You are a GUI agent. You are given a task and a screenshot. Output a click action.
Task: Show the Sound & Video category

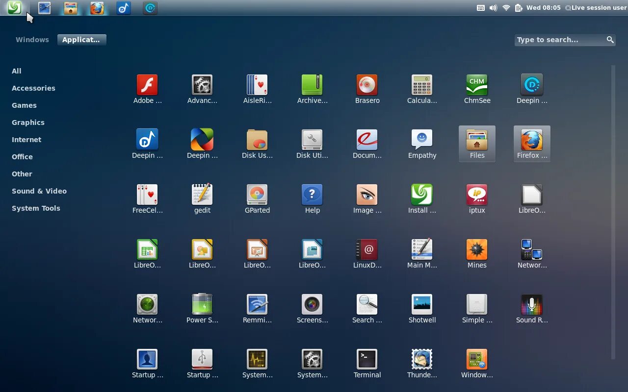pos(39,191)
